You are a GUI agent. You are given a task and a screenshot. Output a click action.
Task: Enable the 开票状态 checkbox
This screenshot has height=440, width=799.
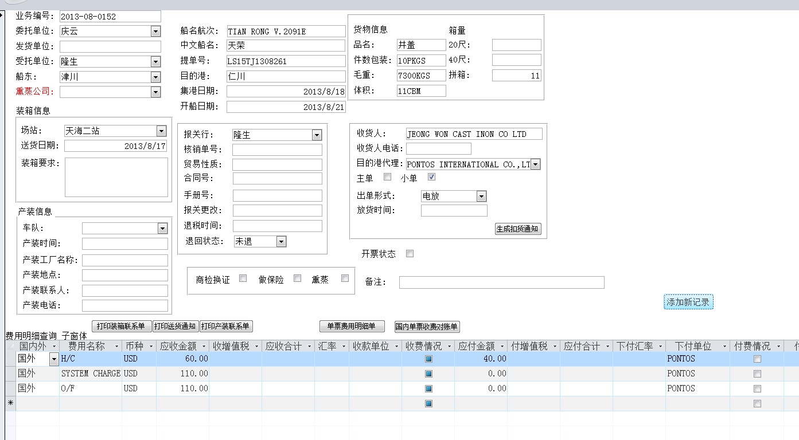pyautogui.click(x=410, y=254)
